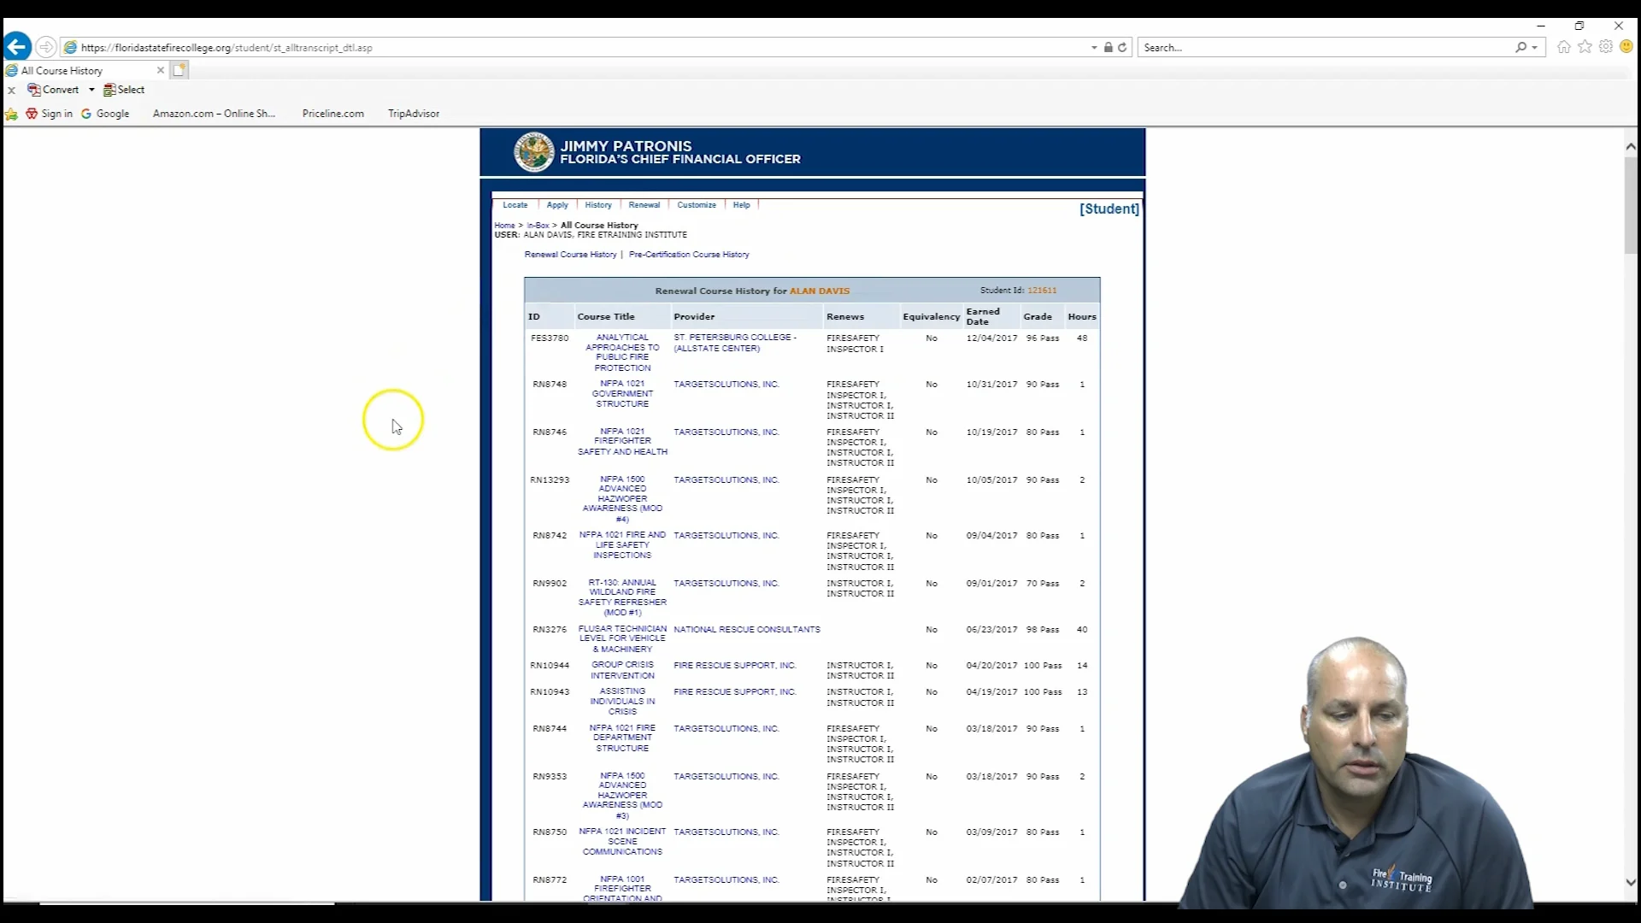1641x923 pixels.
Task: Click the refresh page icon
Action: [1122, 47]
